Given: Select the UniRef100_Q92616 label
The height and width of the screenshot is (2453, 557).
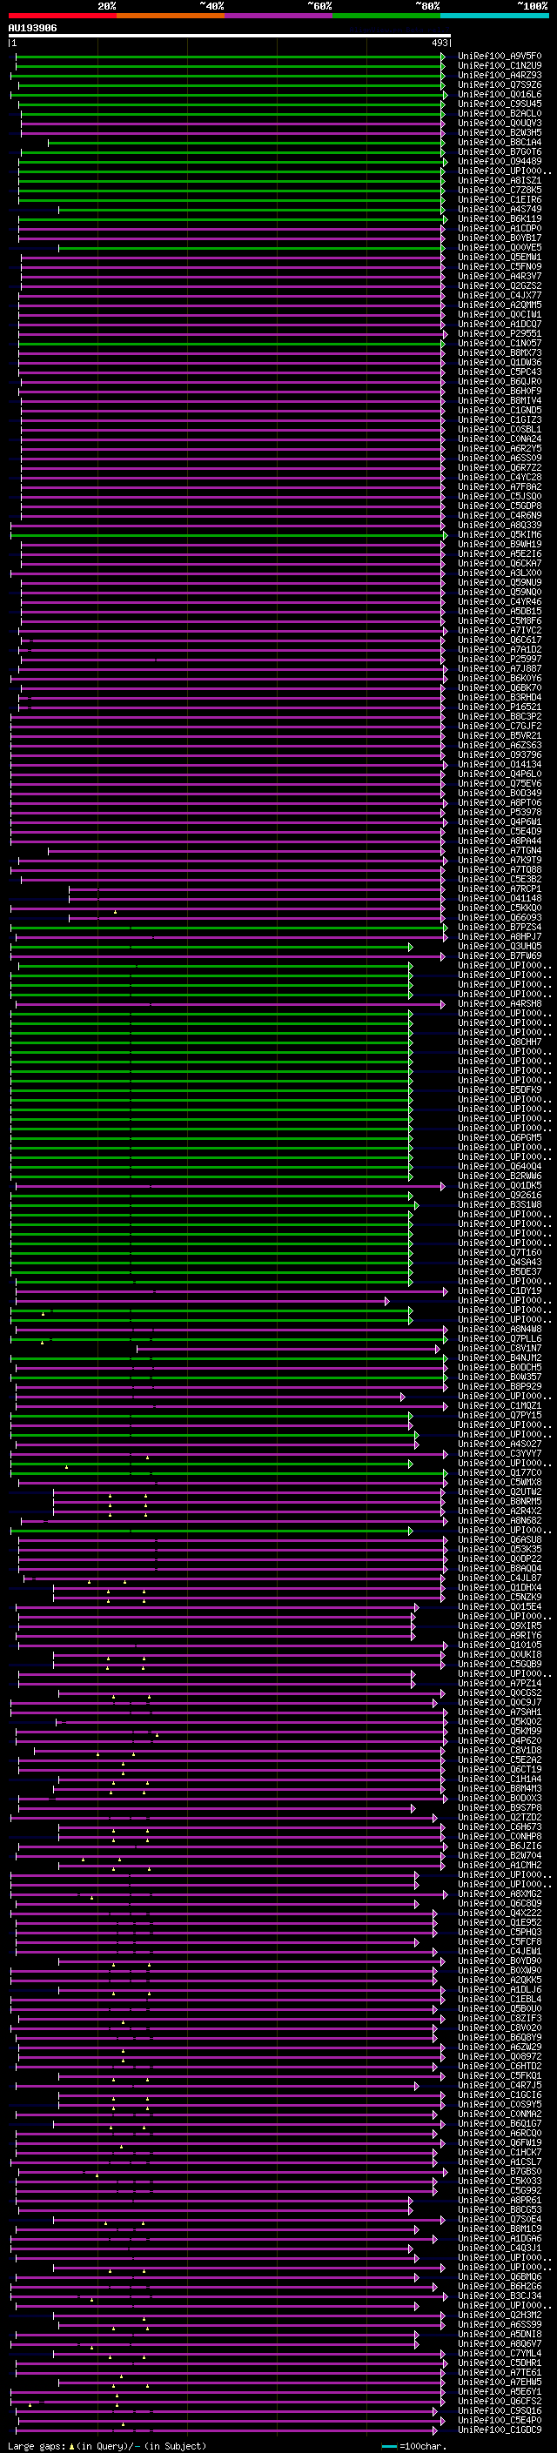Looking at the screenshot, I should tap(500, 1194).
